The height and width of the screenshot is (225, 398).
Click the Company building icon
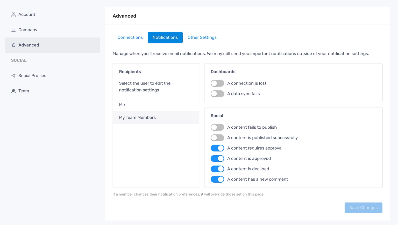13,30
